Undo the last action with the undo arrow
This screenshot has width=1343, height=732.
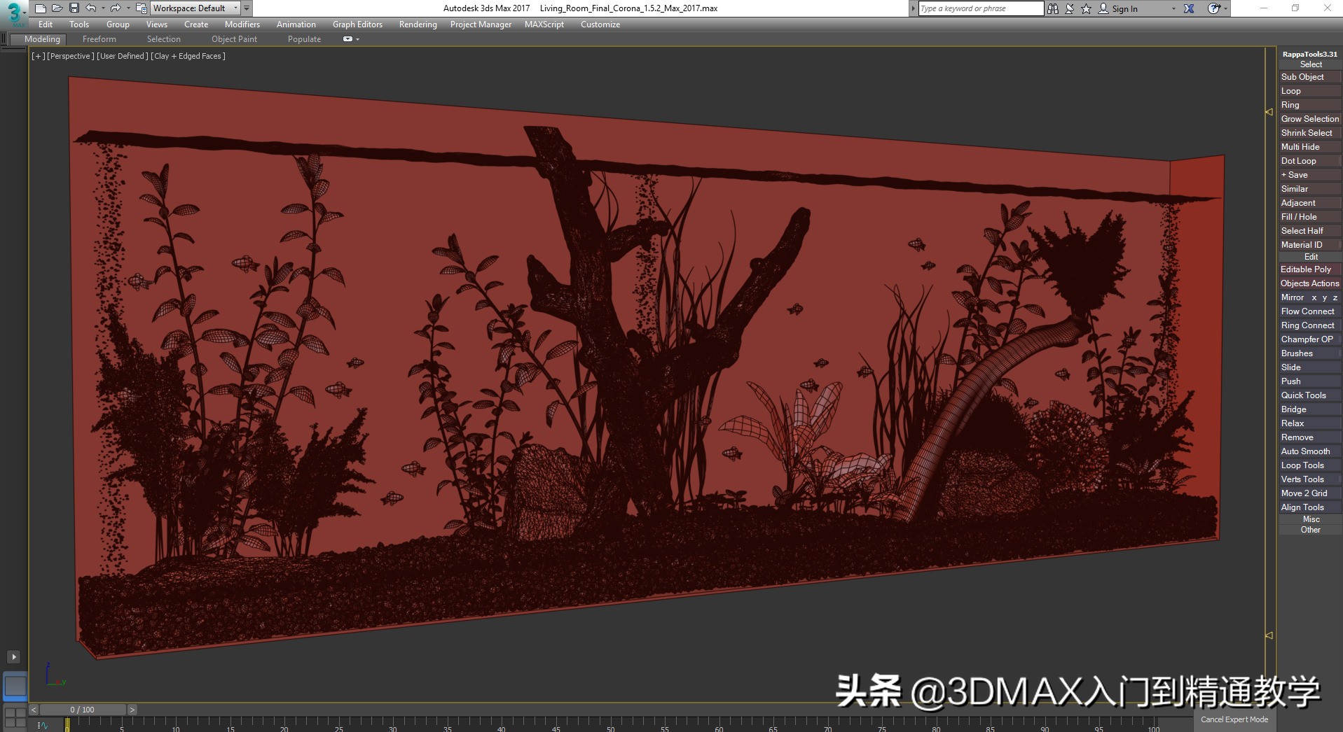pos(90,8)
